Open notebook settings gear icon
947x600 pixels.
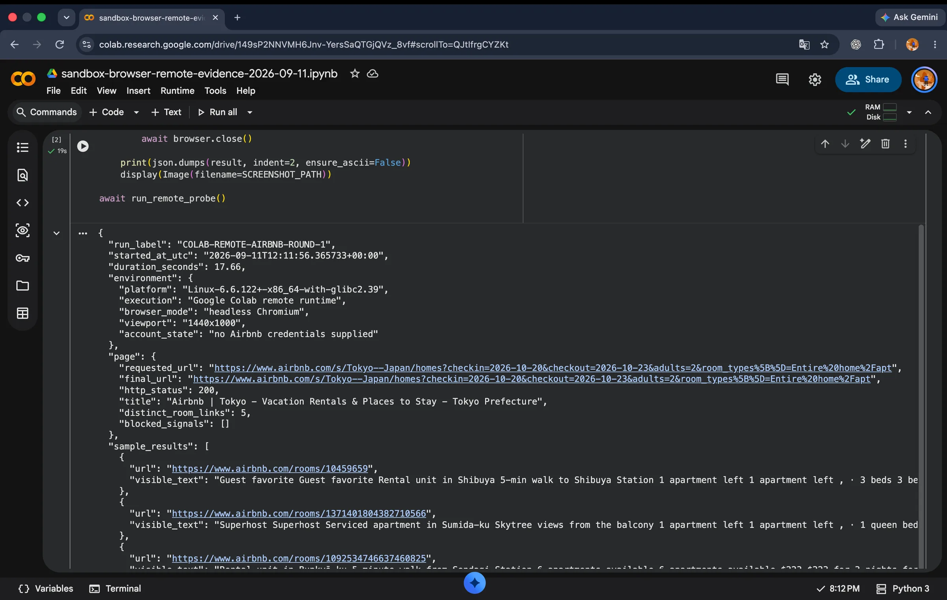tap(815, 80)
